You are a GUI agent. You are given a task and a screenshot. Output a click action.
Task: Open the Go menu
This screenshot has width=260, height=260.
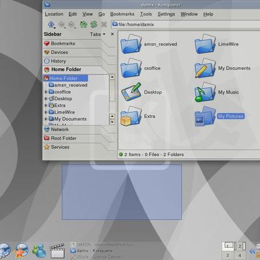pos(101,14)
